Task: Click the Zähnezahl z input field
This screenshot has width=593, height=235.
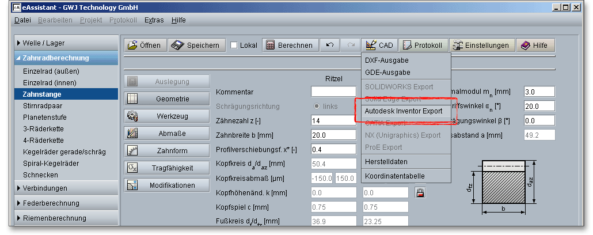Action: click(333, 120)
